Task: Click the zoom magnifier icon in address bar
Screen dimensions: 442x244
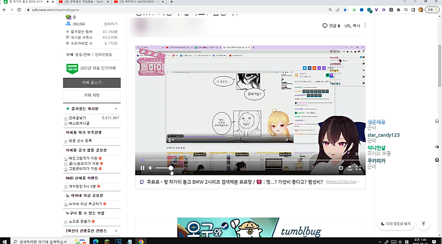Action: (x=330, y=9)
